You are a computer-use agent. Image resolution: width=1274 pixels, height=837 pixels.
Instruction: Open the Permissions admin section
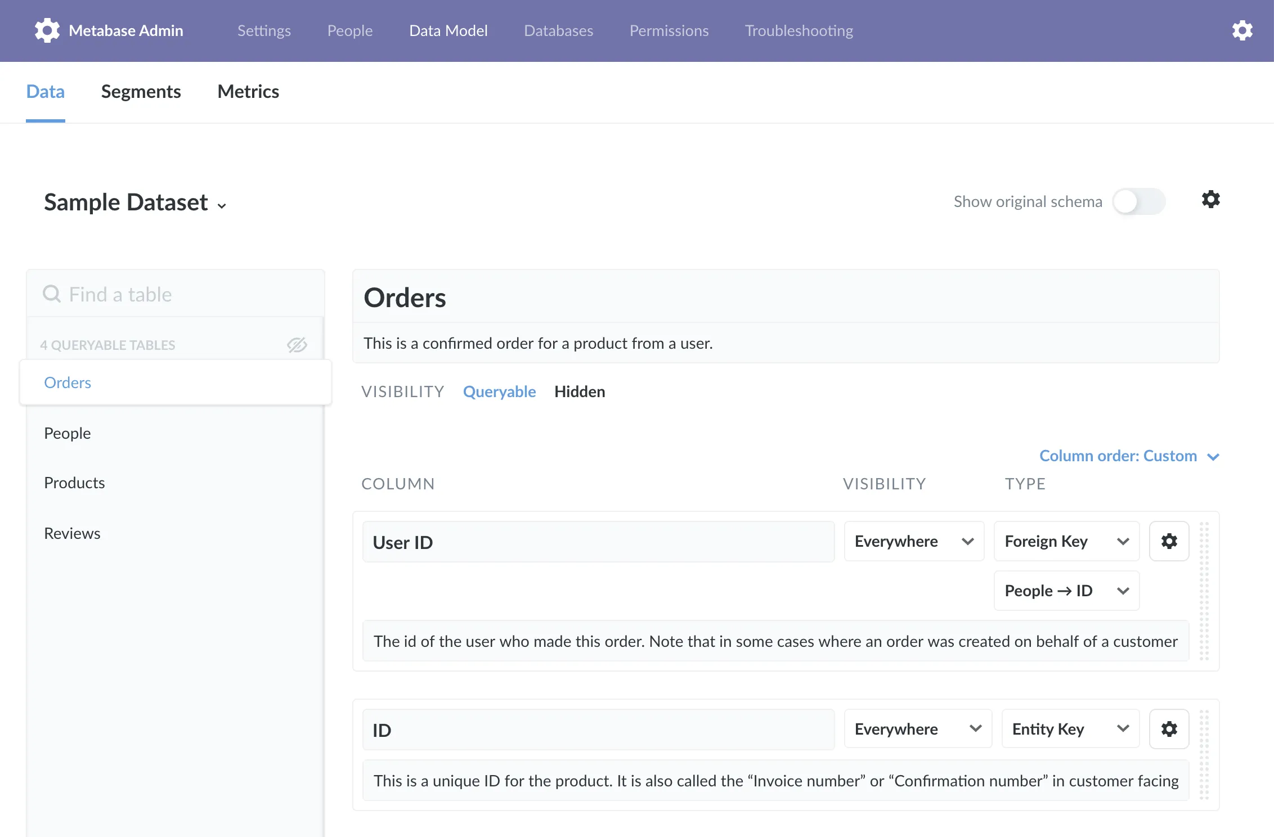[669, 30]
